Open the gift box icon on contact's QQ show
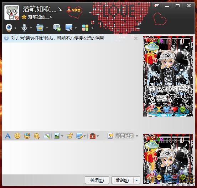The height and width of the screenshot is (188, 197). pyautogui.click(x=151, y=58)
